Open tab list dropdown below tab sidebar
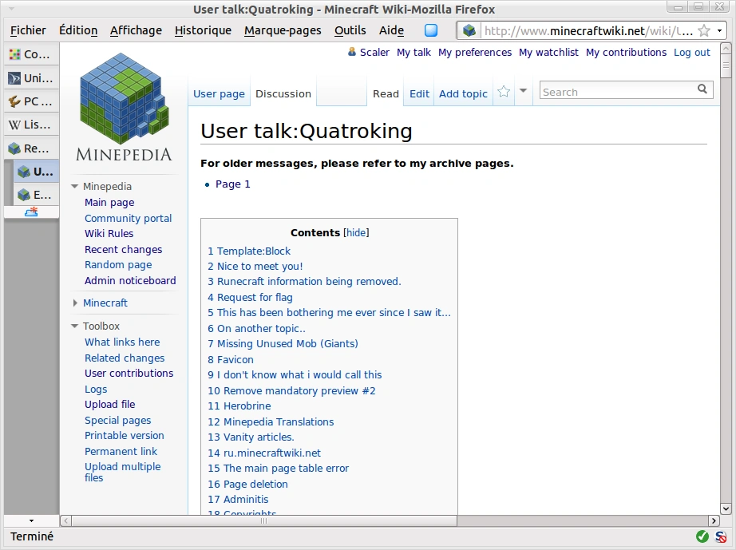Viewport: 736px width, 550px height. tap(31, 520)
